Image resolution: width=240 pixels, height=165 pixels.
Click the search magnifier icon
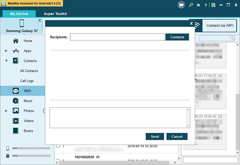(232, 38)
